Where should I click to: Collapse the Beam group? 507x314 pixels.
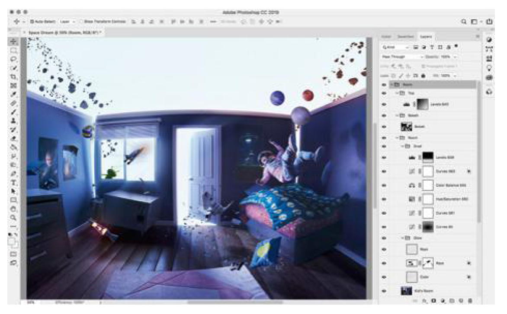[x=397, y=115]
